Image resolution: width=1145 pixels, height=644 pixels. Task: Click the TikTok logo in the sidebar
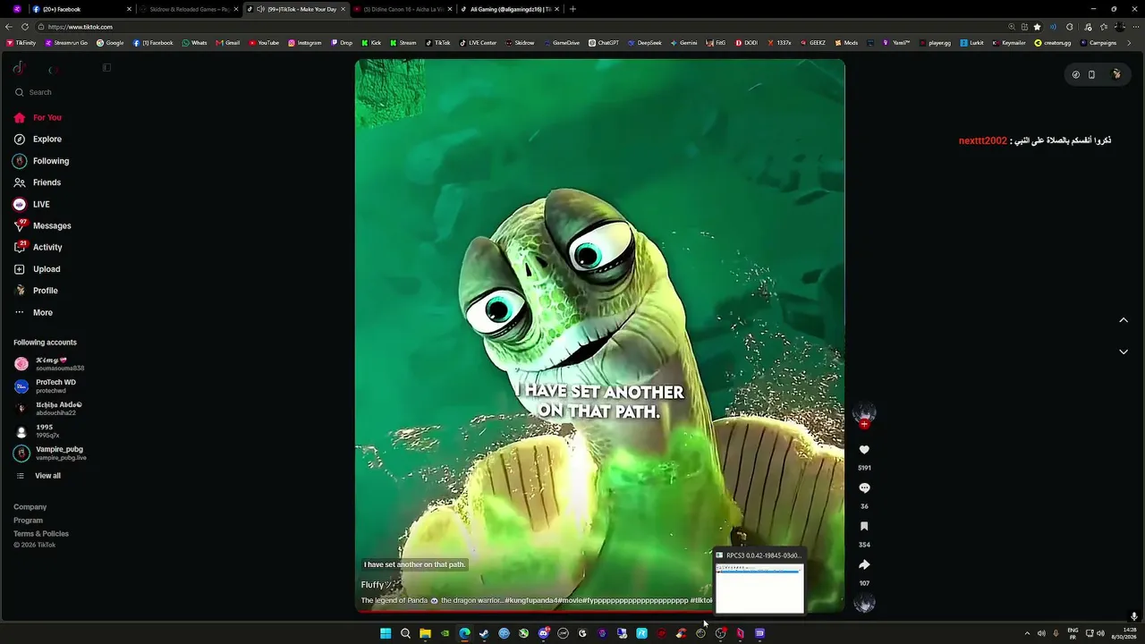click(20, 68)
